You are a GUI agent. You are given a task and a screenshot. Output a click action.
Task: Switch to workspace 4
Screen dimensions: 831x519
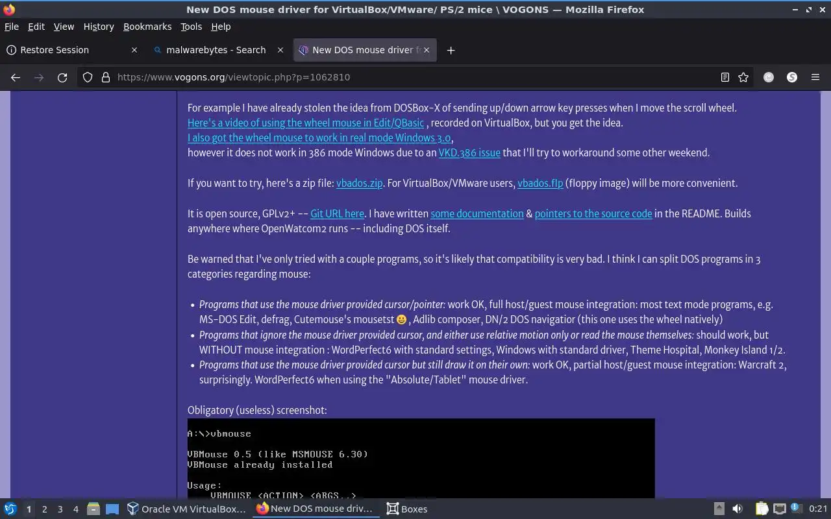(75, 509)
